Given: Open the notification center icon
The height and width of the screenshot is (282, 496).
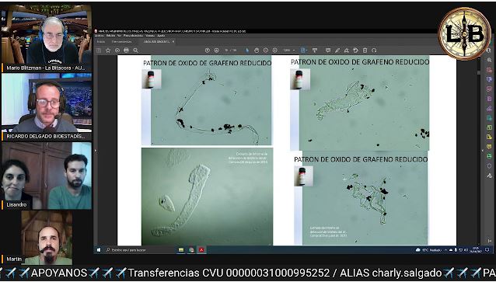Looking at the screenshot, I should (487, 250).
